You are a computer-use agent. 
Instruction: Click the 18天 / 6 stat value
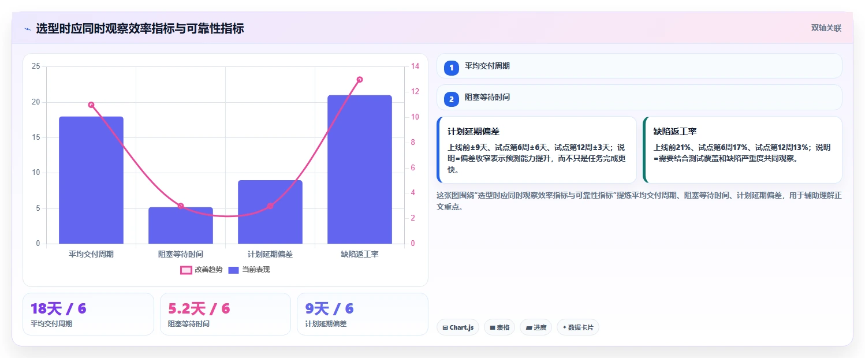tap(58, 308)
